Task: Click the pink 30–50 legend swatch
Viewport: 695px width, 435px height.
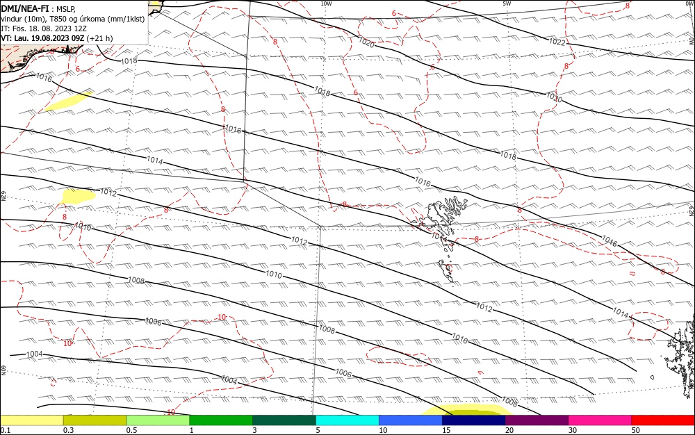Action: coord(600,420)
